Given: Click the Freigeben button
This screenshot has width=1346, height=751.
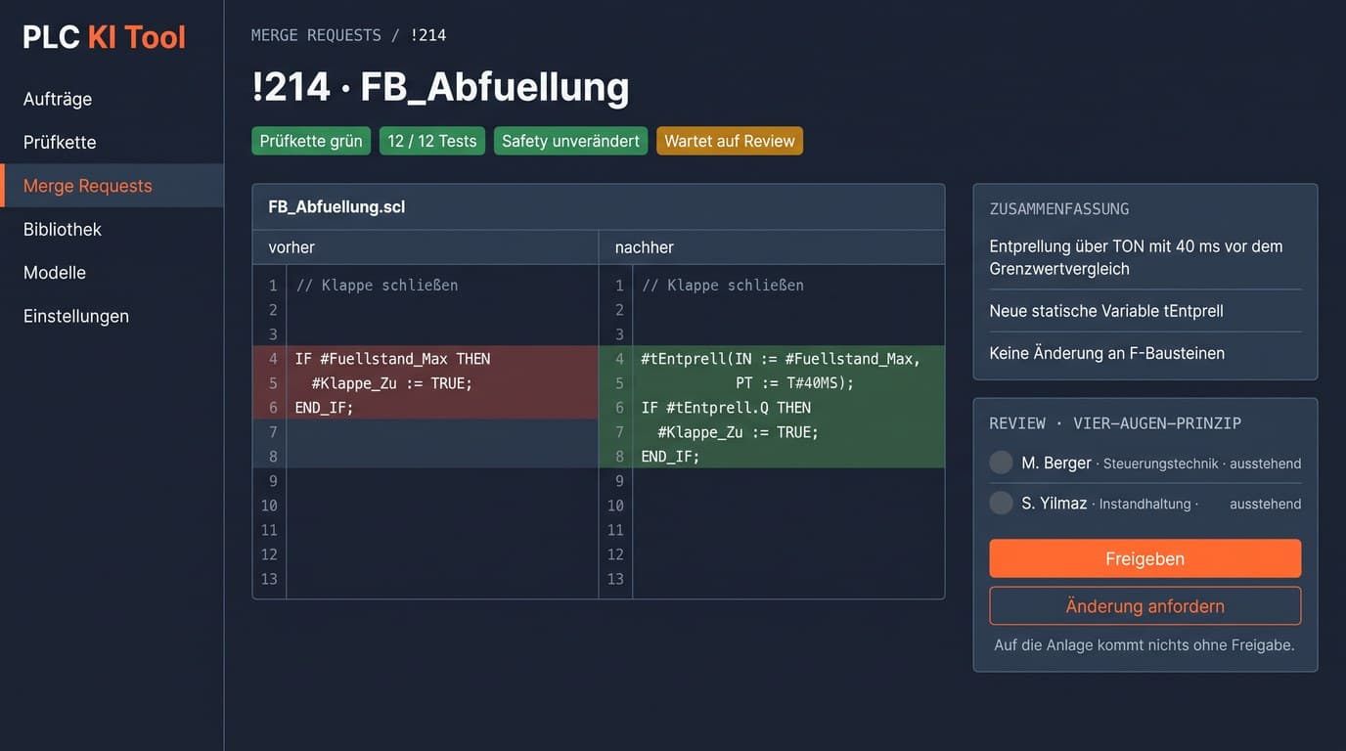Looking at the screenshot, I should 1144,558.
